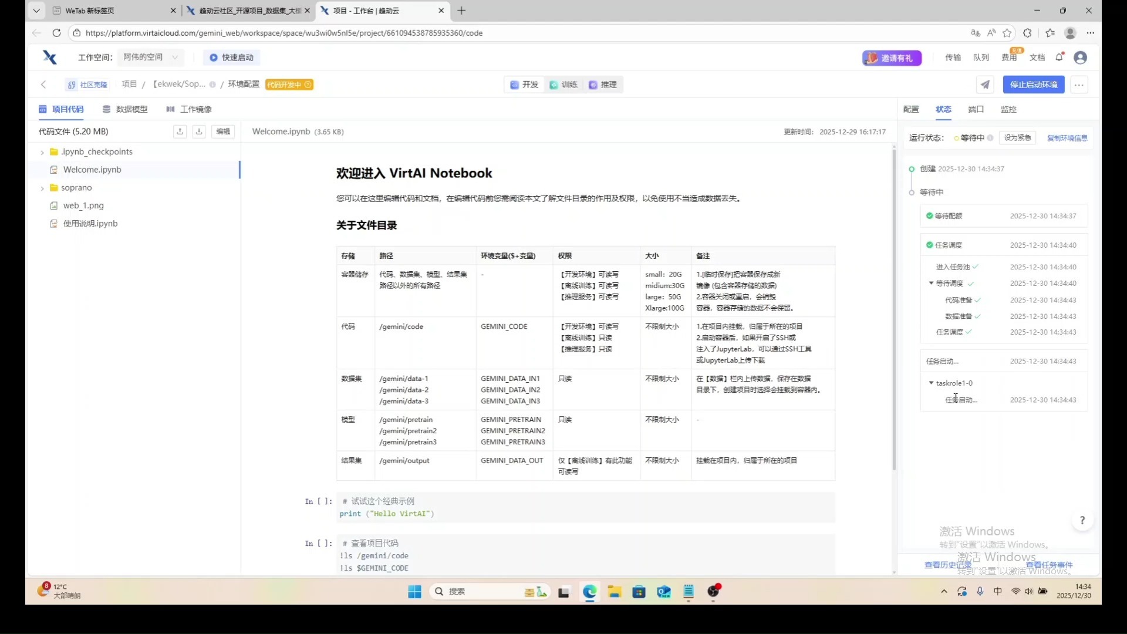This screenshot has height=634, width=1127.
Task: Open the 队列 nav link
Action: (x=981, y=57)
